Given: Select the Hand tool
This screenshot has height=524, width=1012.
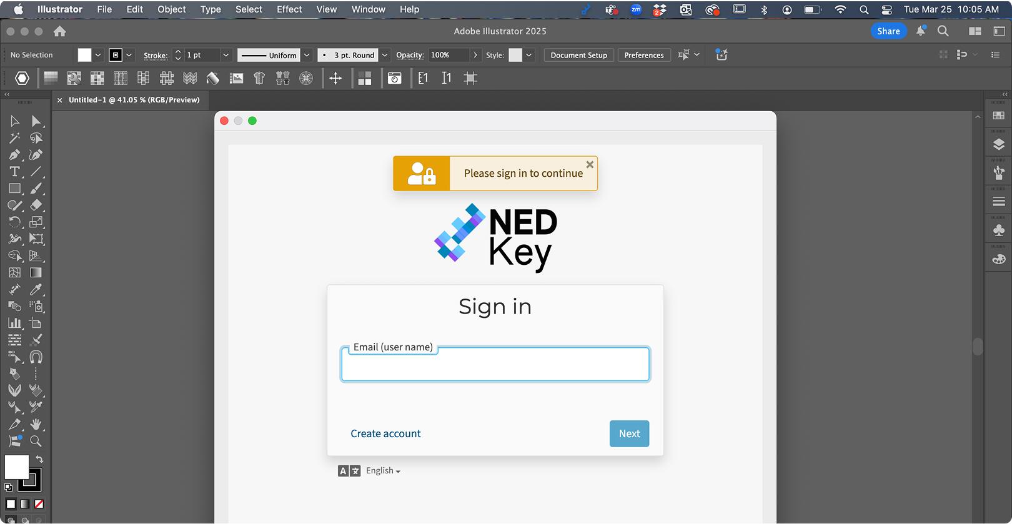Looking at the screenshot, I should click(x=36, y=425).
